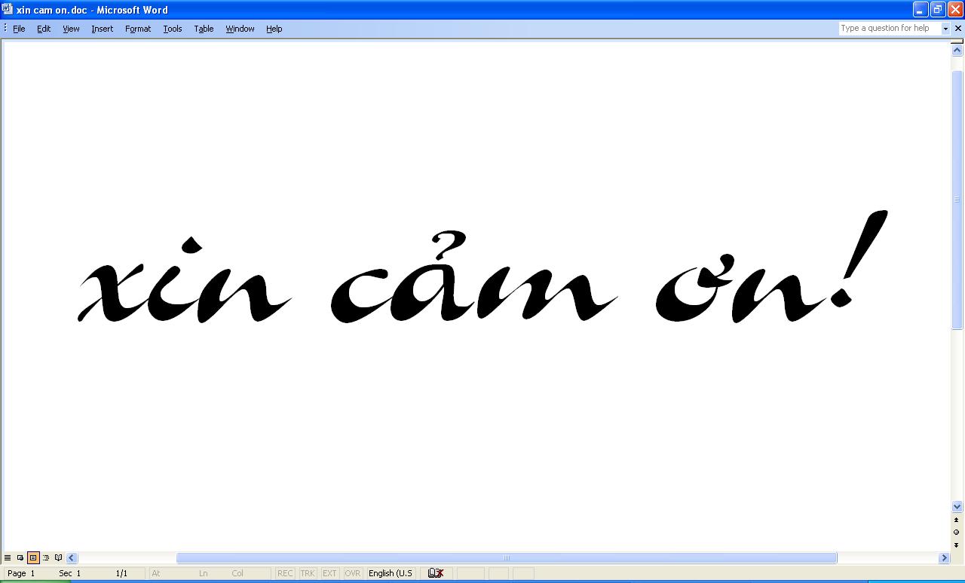The height and width of the screenshot is (583, 965).
Task: Open the Format menu
Action: coord(138,29)
